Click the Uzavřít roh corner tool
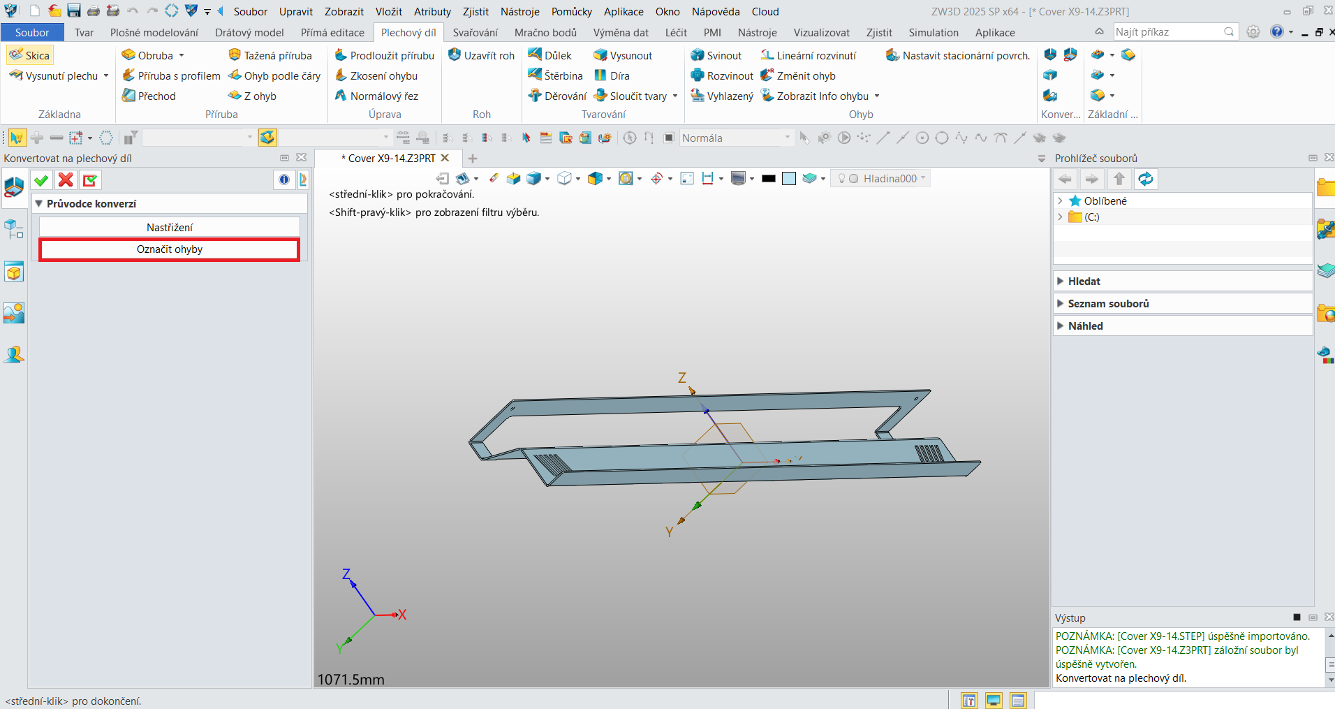 pos(481,55)
